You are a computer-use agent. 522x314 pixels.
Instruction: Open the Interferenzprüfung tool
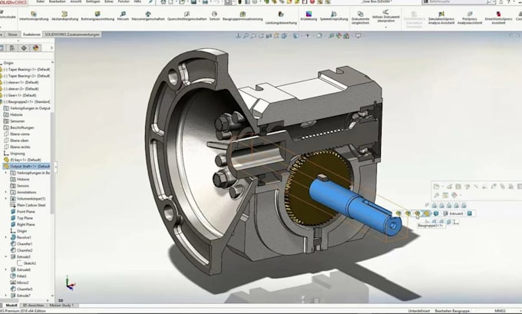tap(34, 16)
